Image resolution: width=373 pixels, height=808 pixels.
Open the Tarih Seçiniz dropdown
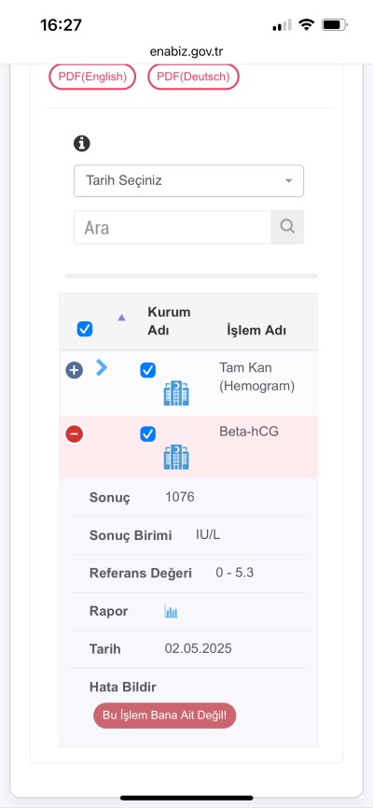(188, 181)
